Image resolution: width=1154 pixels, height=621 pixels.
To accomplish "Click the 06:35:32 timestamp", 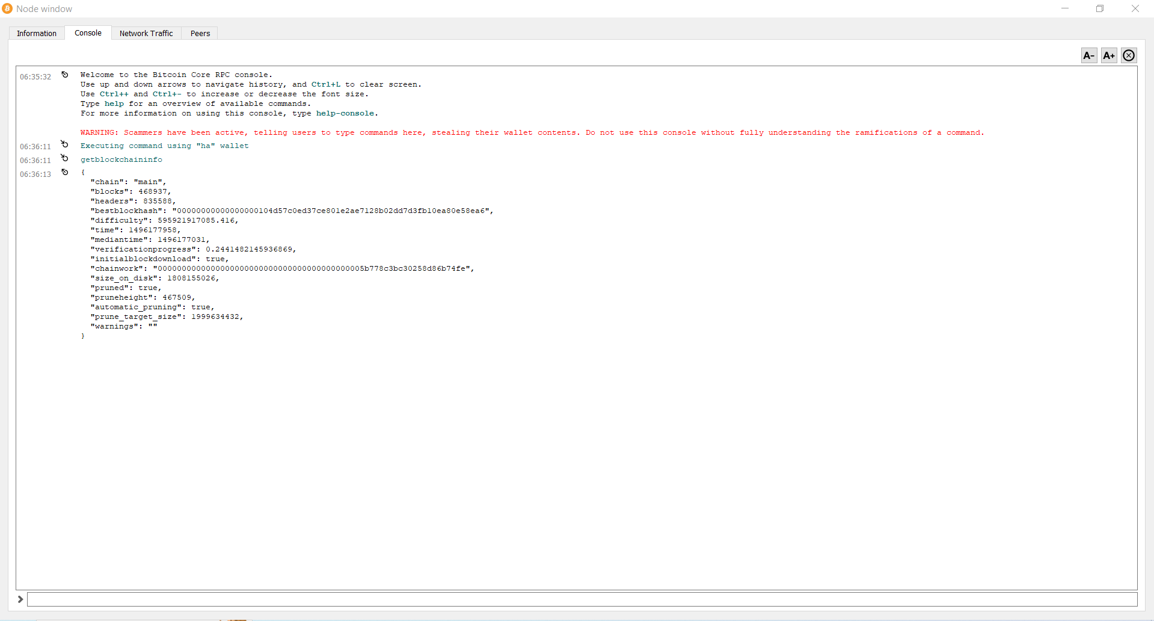I will tap(35, 77).
